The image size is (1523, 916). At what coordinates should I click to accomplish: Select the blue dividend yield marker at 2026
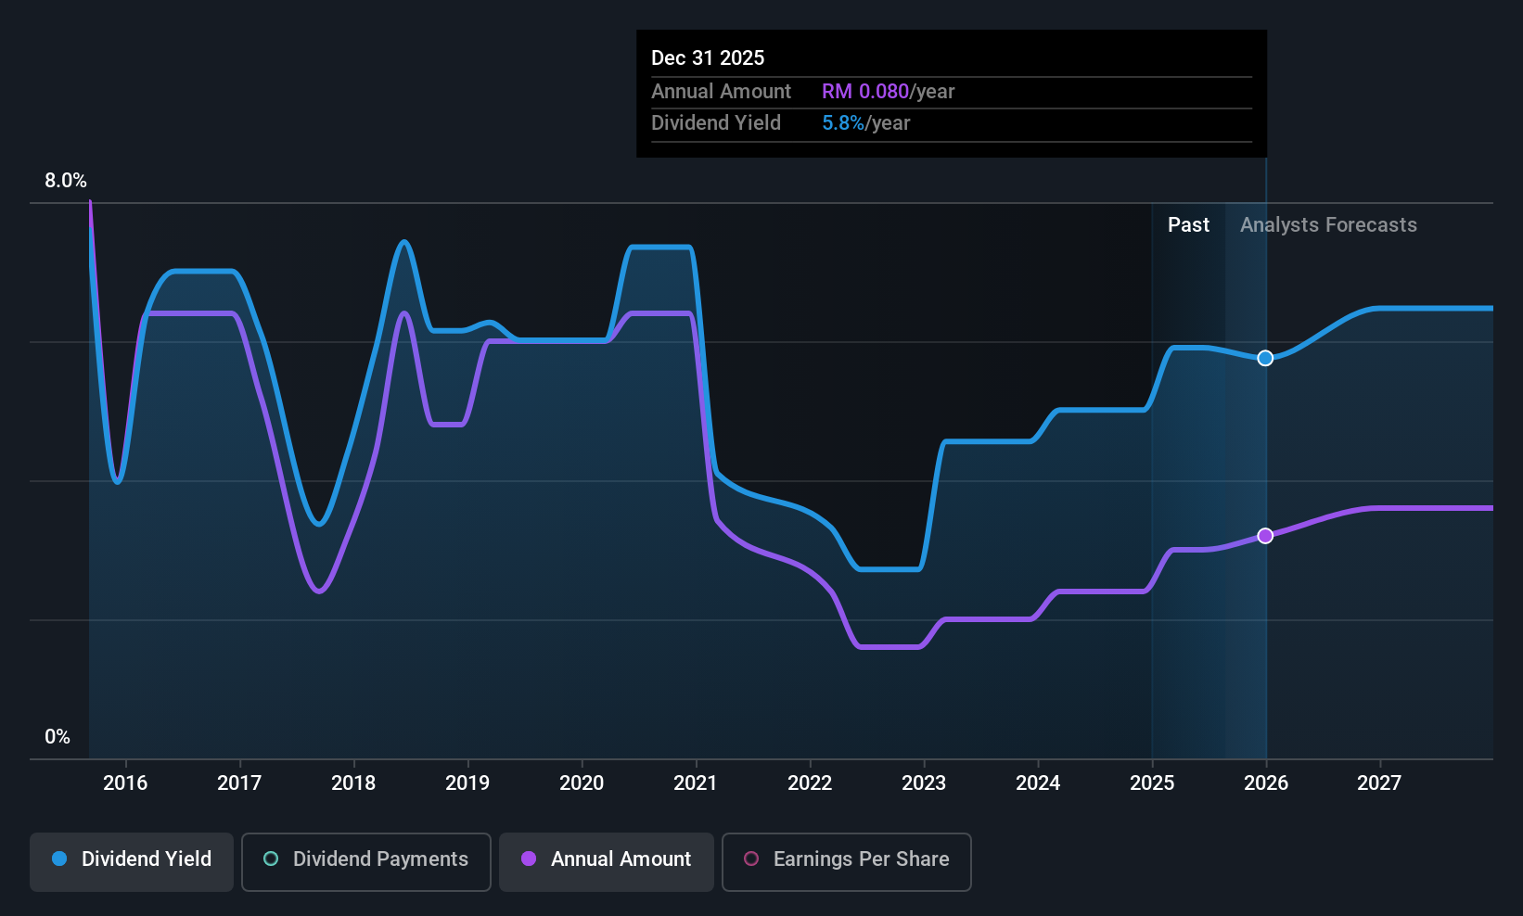[1265, 358]
